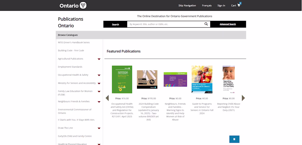
Task: Open It Starts with You catalogue
Action: coord(77,120)
